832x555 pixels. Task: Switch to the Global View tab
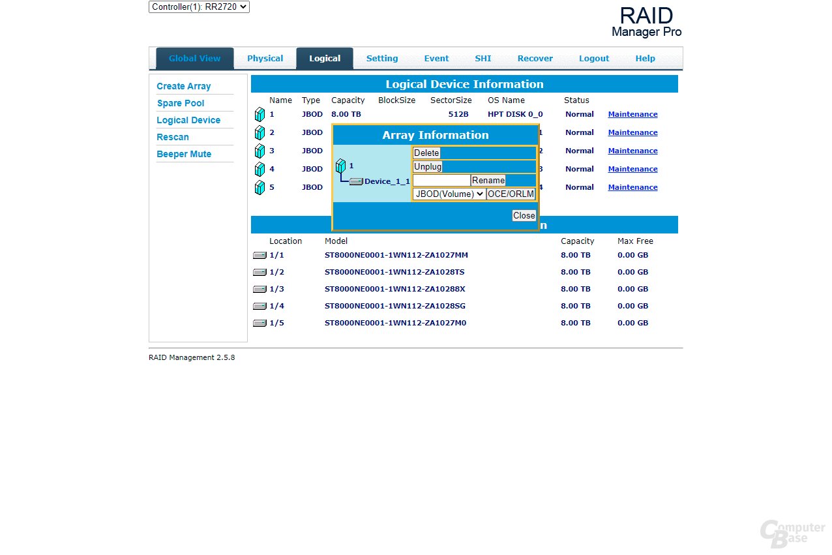[x=194, y=58]
